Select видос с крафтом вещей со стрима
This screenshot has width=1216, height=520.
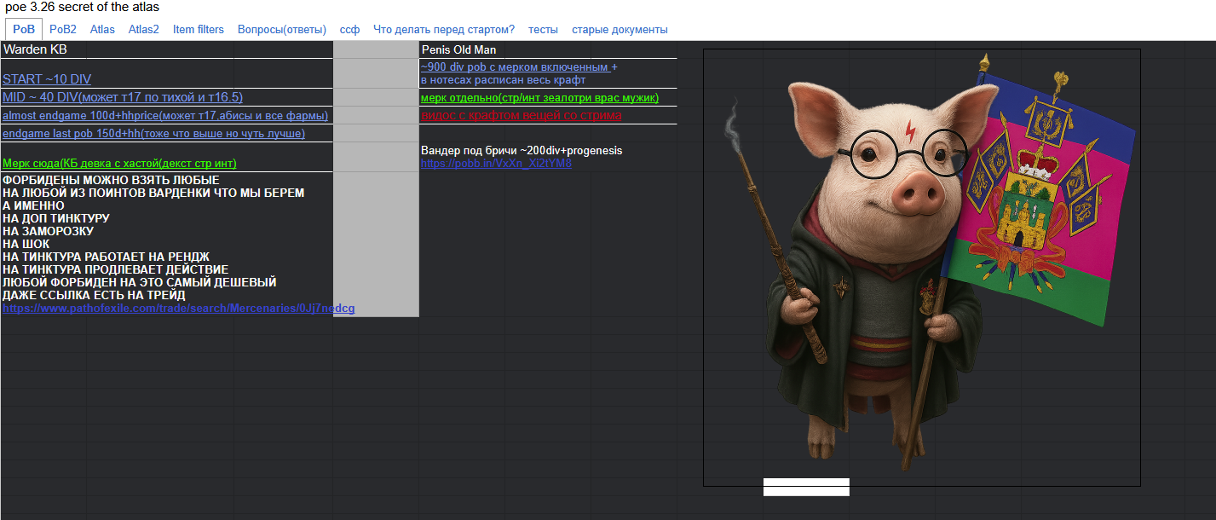(522, 115)
